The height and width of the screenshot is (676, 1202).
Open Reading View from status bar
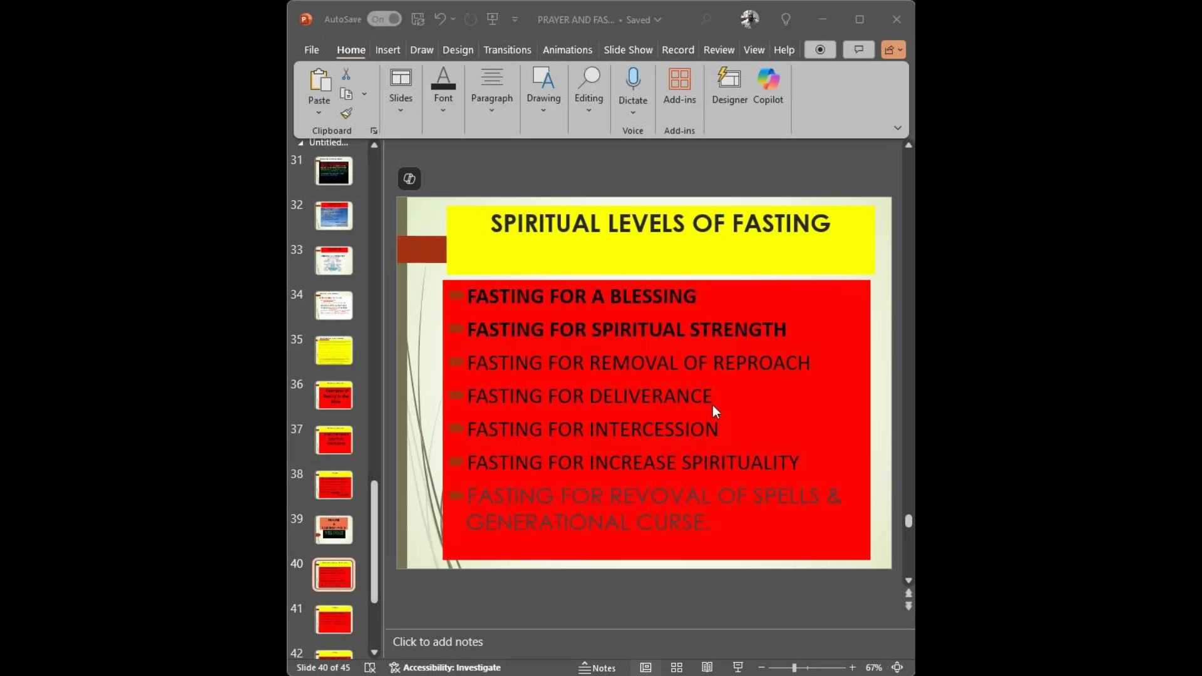pos(707,667)
